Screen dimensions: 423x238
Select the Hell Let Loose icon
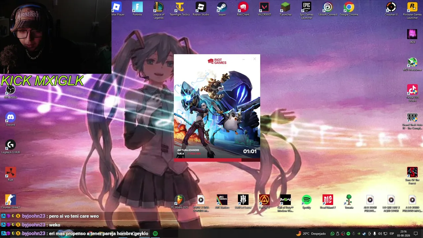[243, 202]
